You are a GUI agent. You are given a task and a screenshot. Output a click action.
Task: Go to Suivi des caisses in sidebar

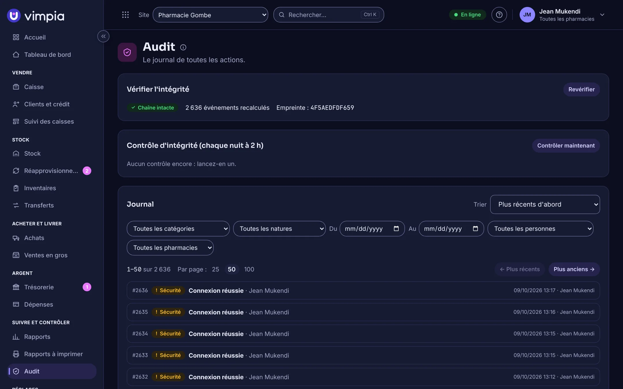coord(52,121)
